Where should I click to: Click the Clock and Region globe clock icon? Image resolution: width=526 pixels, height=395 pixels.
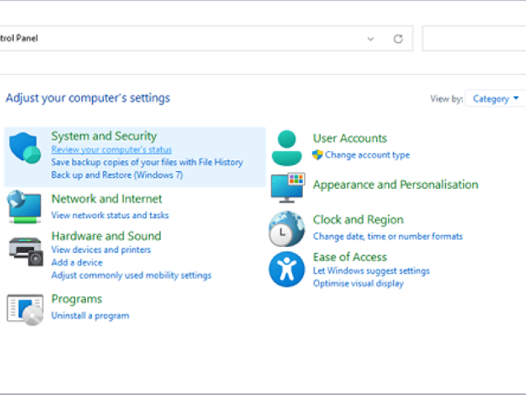click(287, 228)
